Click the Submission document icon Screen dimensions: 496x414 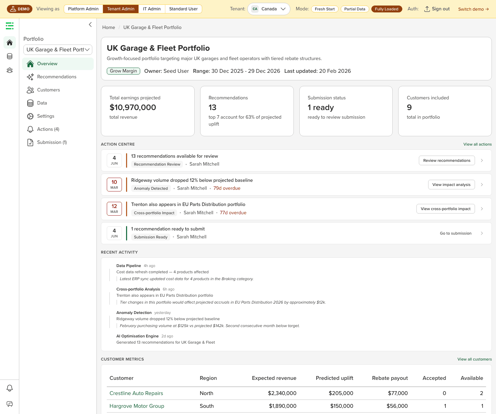coord(30,142)
